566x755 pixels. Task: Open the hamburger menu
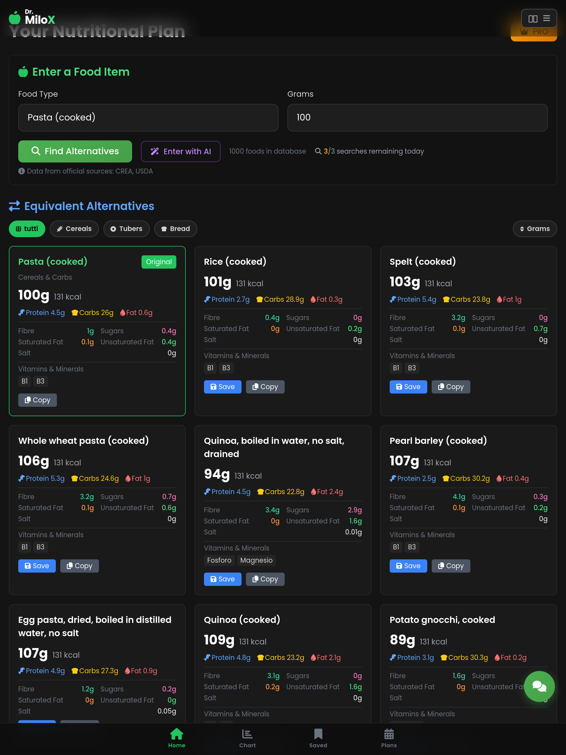tap(547, 18)
